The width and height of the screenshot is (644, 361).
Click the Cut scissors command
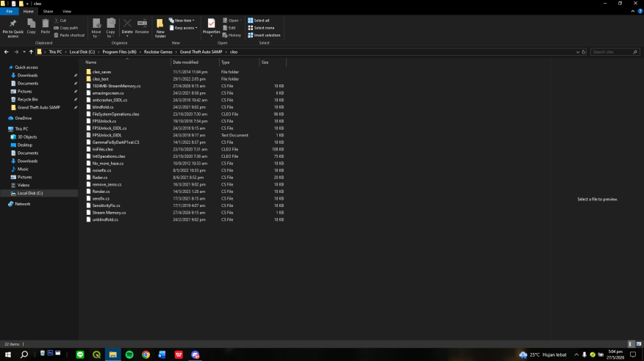(x=60, y=21)
